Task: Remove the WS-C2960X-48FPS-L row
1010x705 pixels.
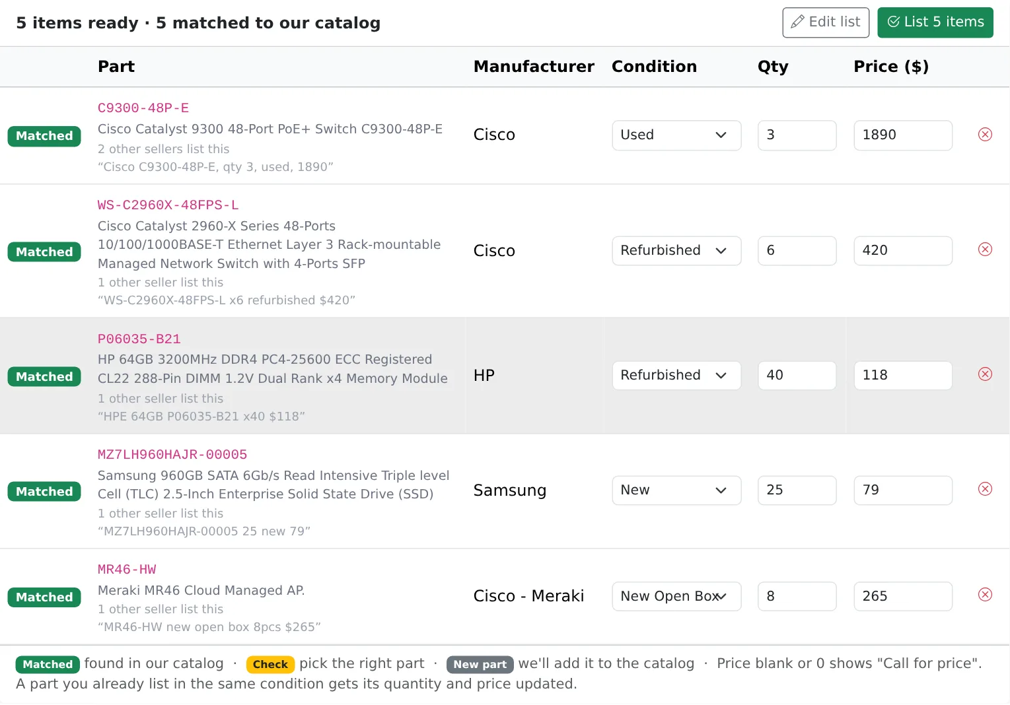Action: coord(985,250)
